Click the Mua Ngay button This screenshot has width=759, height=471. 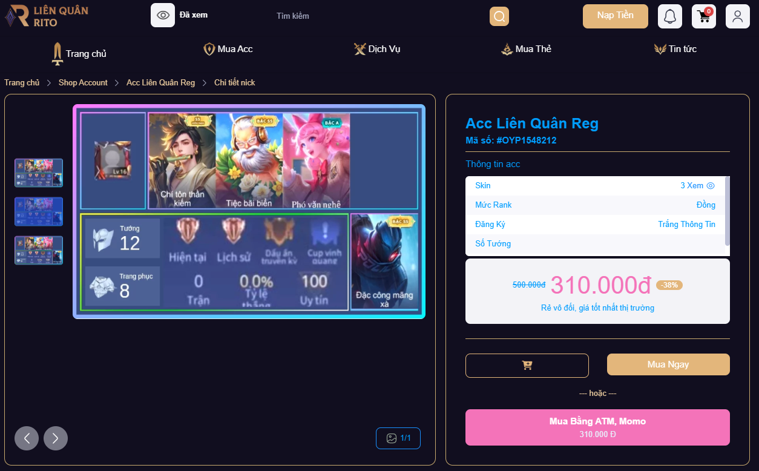668,364
